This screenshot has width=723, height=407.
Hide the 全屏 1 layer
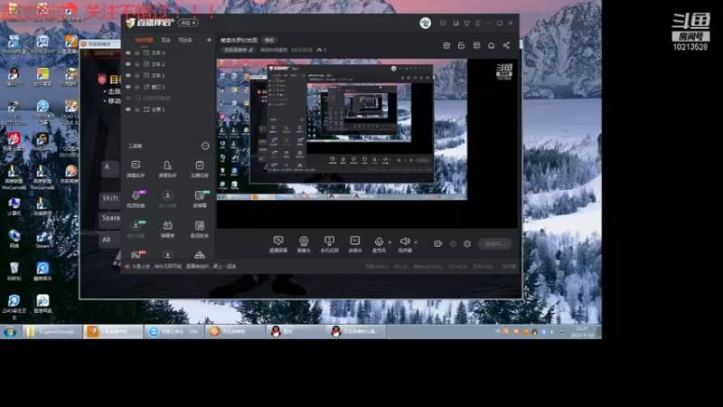click(128, 109)
